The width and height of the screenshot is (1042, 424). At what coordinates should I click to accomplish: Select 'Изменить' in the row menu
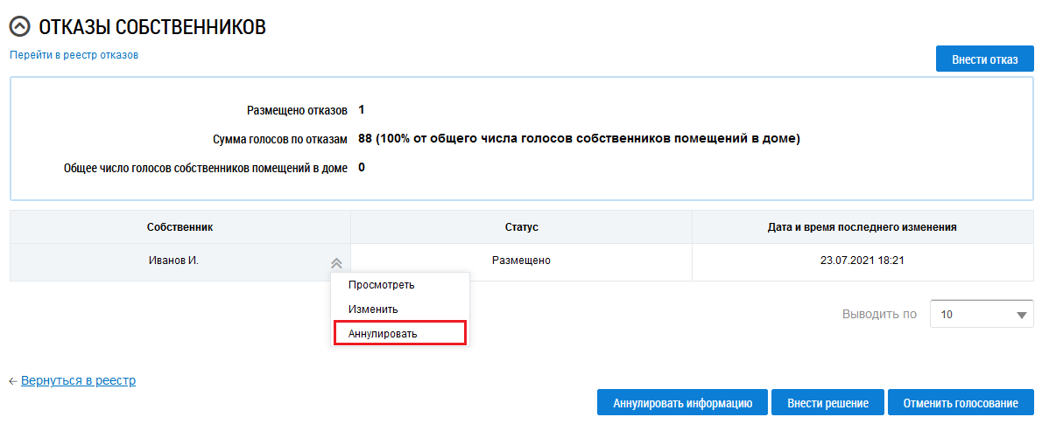(373, 309)
